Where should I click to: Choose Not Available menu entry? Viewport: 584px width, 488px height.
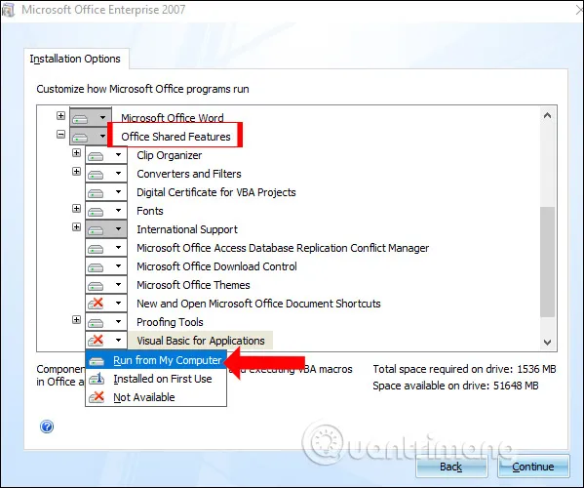tap(156, 397)
